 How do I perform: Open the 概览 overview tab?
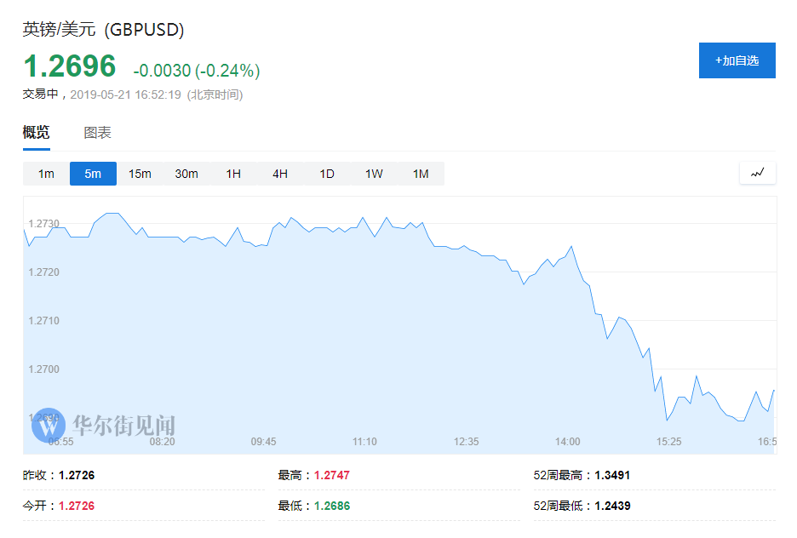(x=36, y=133)
